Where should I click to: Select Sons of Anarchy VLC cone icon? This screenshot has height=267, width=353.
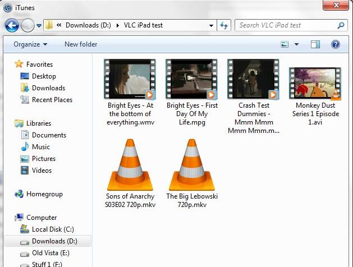pyautogui.click(x=130, y=165)
